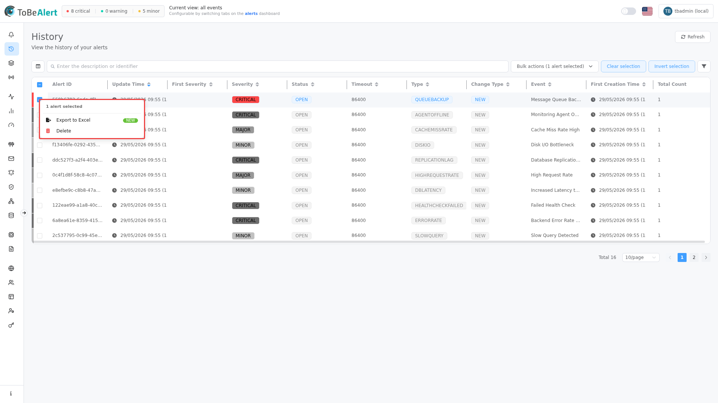This screenshot has height=403, width=718.
Task: Click the Refresh button
Action: click(x=693, y=37)
